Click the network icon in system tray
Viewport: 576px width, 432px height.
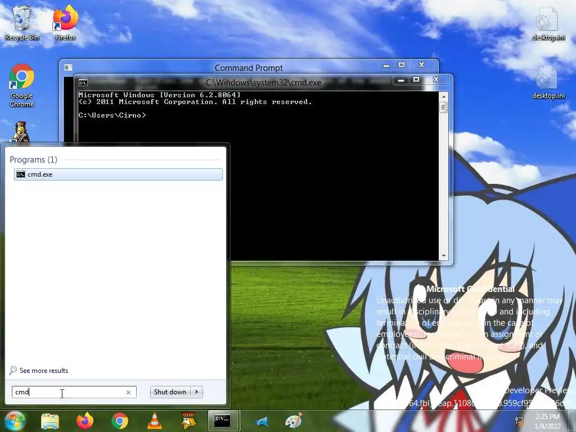[519, 422]
